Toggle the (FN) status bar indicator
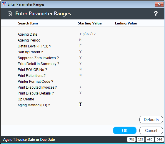Viewport: 165px width, 144px height. click(x=131, y=140)
